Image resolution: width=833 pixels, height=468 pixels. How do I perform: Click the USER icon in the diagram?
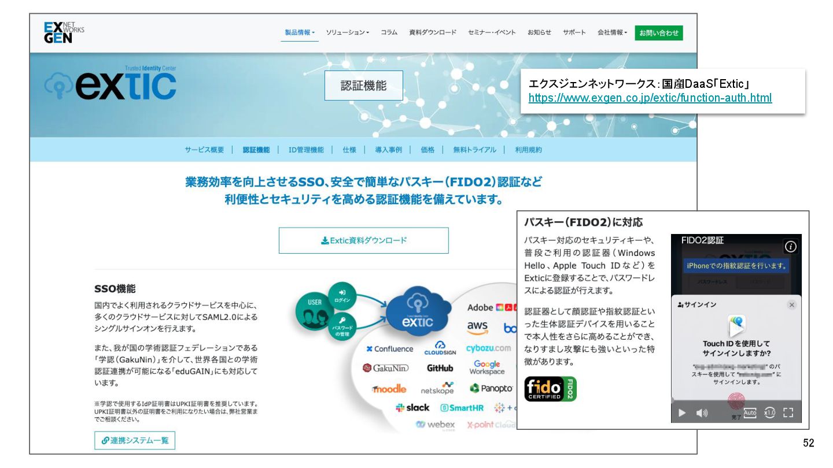(314, 313)
